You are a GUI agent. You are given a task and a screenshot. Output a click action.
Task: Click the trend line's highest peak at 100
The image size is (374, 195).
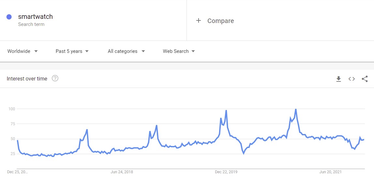click(x=296, y=109)
